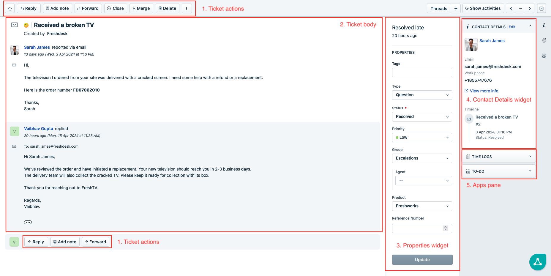551x276 pixels.
Task: Click the timeline email icon
Action: point(469,119)
